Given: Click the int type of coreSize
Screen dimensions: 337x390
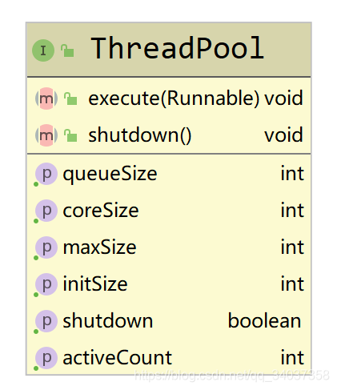Looking at the screenshot, I should coord(292,211).
